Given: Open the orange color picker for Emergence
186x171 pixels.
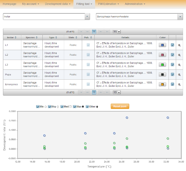Looking at the screenshot, I should pyautogui.click(x=162, y=84).
